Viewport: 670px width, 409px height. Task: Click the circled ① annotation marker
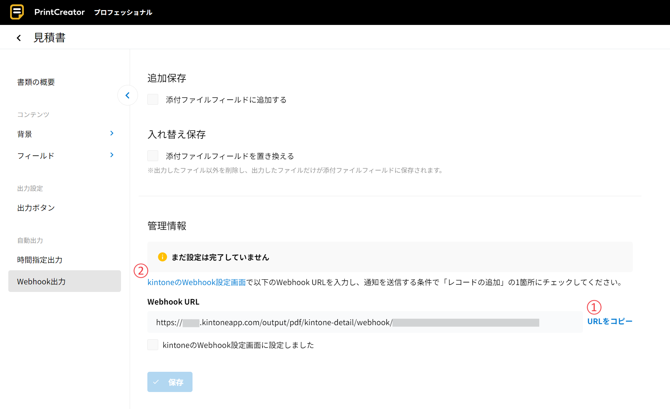coord(594,308)
